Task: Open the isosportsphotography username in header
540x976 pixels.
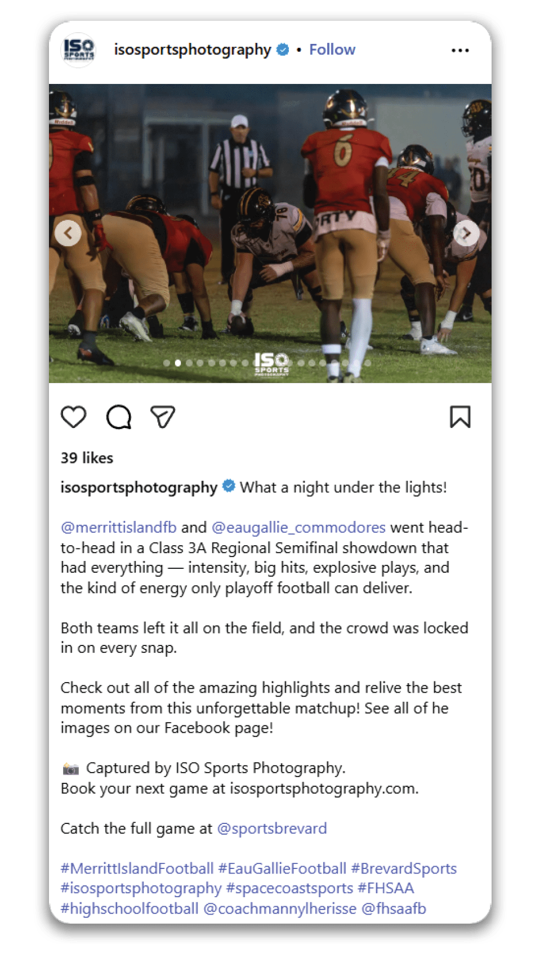Action: (193, 50)
